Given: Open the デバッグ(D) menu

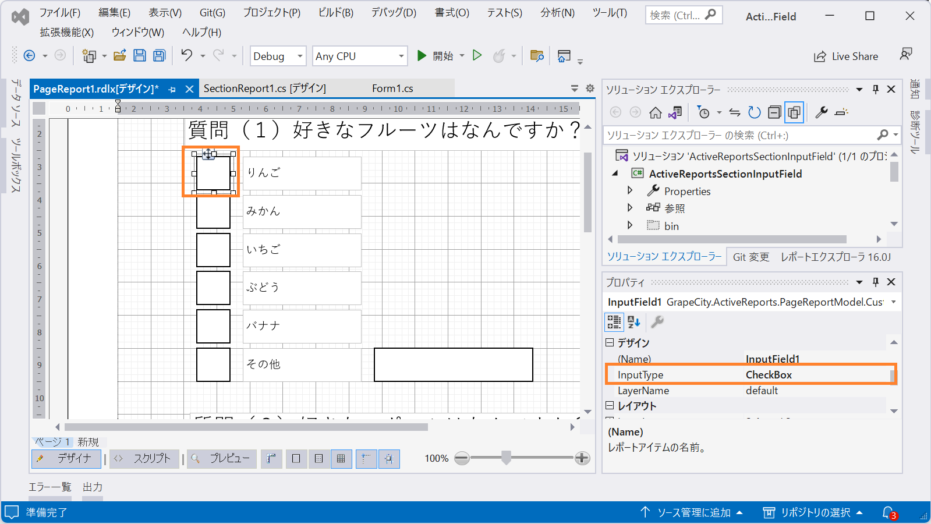Looking at the screenshot, I should point(394,12).
